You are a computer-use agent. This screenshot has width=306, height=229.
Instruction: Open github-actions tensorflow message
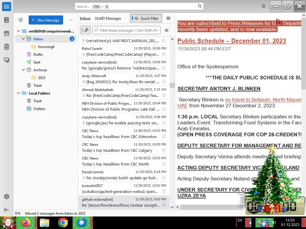tap(124, 202)
